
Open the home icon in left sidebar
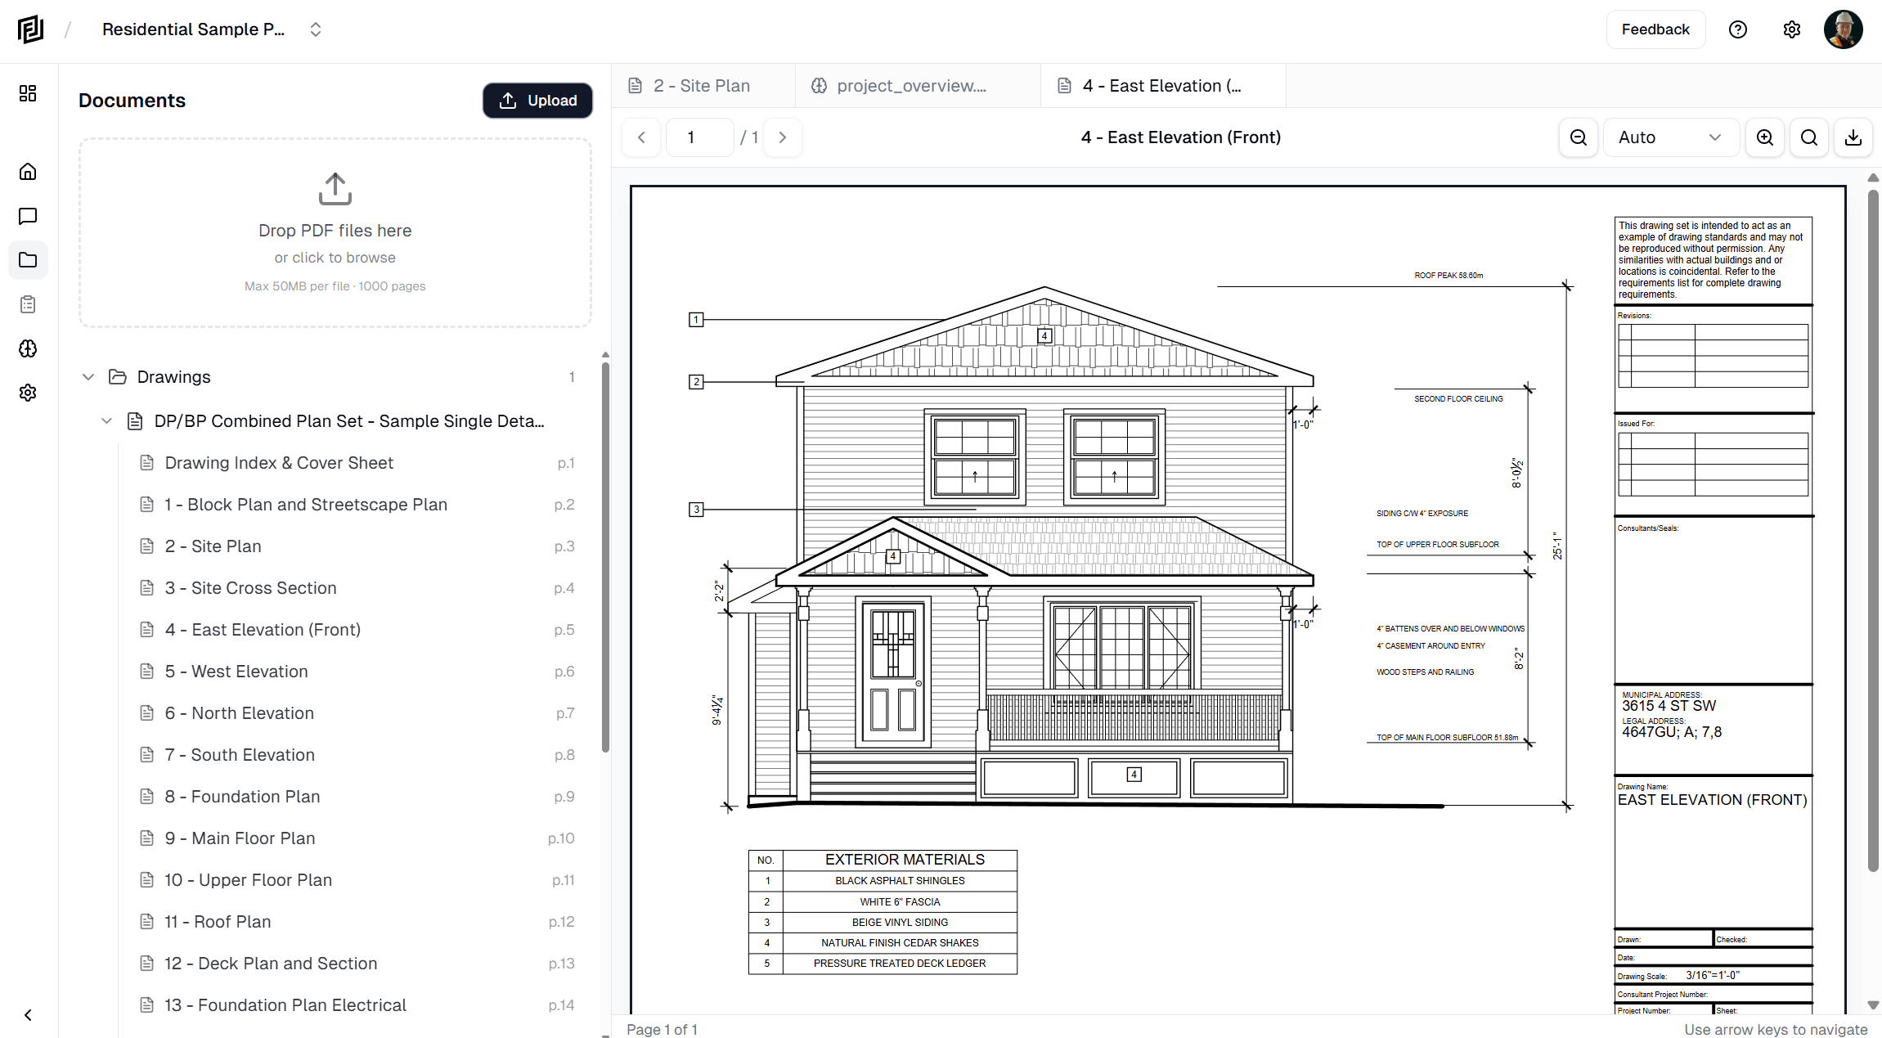[28, 172]
